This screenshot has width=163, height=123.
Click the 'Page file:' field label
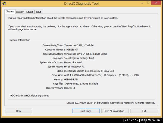[x=58, y=84]
